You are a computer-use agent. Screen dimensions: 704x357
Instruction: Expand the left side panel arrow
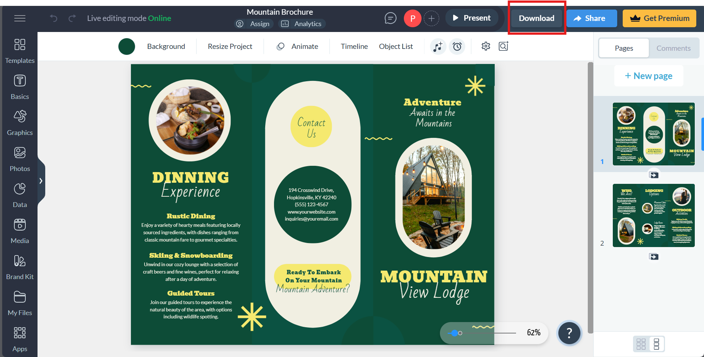pos(41,181)
